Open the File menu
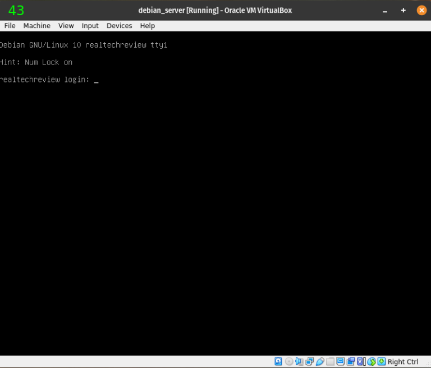The image size is (431, 368). (x=10, y=26)
